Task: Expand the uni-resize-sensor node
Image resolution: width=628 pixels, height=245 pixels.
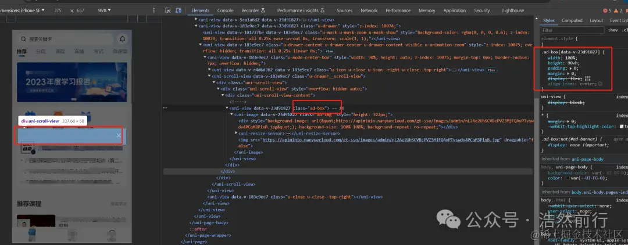Action: 235,133
